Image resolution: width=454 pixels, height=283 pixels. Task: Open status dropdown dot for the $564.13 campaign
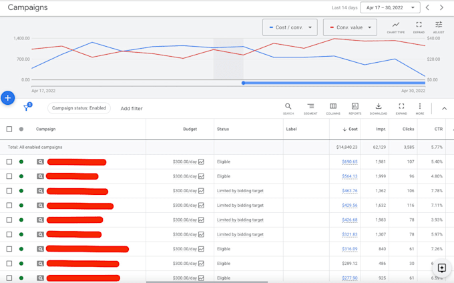[x=21, y=176]
